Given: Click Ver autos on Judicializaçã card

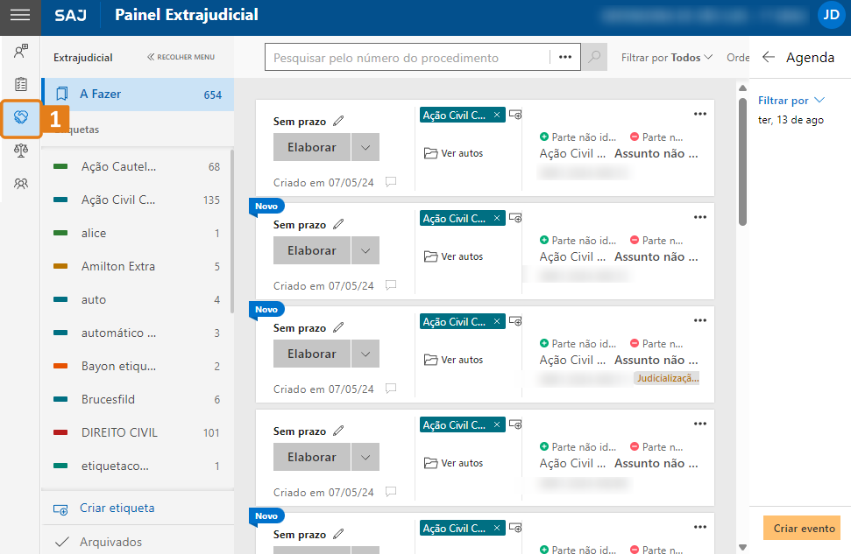Looking at the screenshot, I should tap(453, 360).
